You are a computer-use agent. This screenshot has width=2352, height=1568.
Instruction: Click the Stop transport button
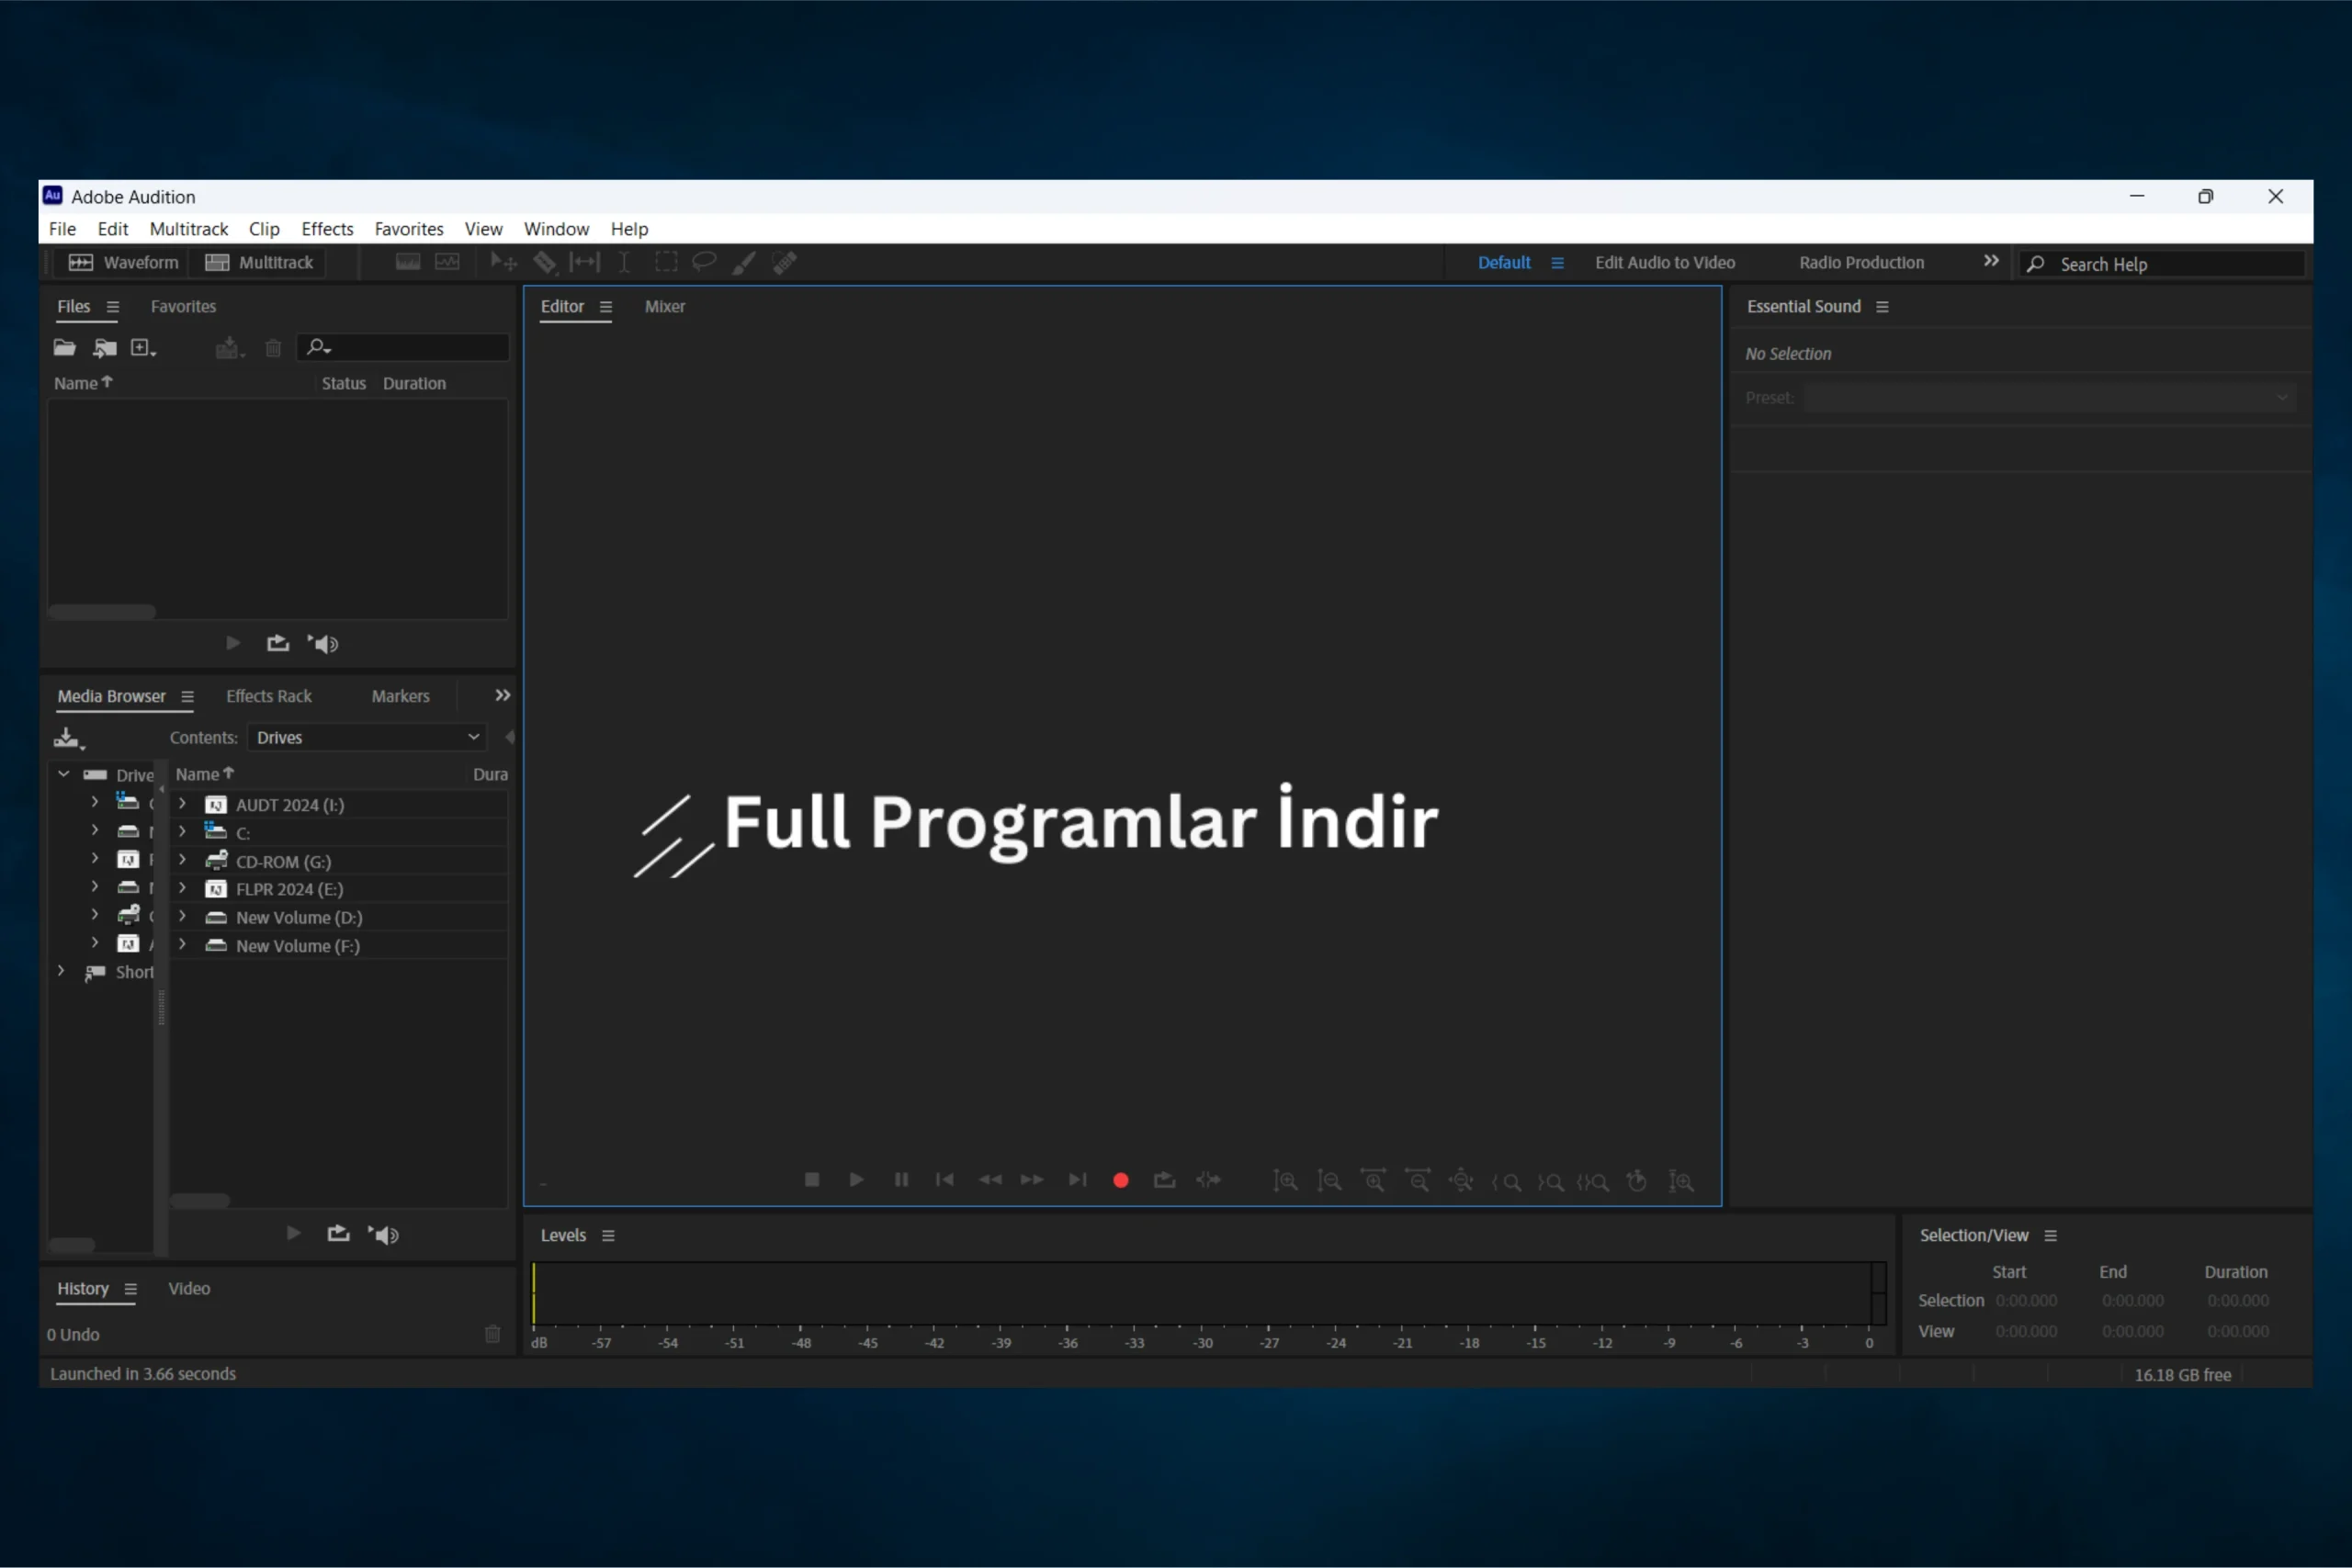tap(812, 1180)
